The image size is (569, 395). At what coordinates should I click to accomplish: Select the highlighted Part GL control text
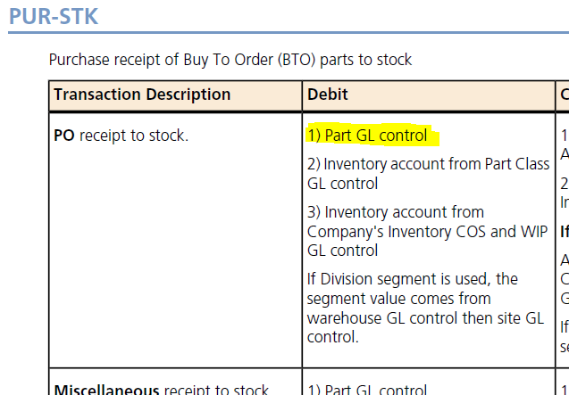368,136
